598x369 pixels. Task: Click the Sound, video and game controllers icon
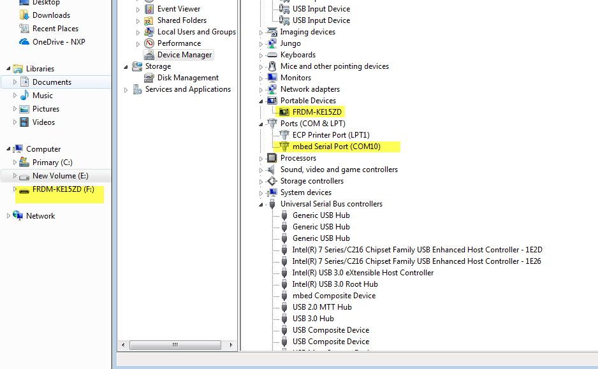tap(271, 170)
